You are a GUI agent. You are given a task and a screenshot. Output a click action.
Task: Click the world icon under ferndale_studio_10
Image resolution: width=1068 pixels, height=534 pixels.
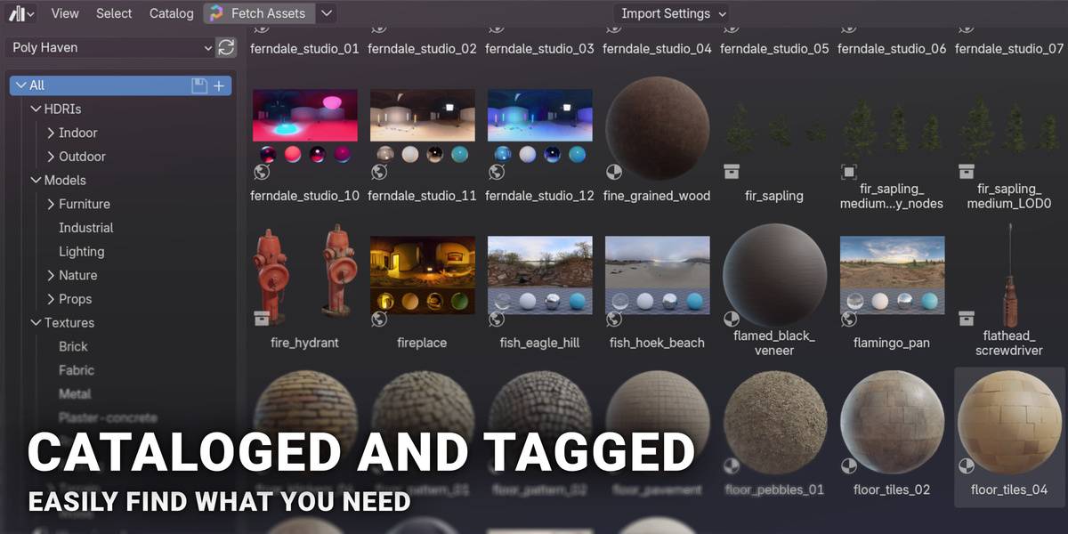click(262, 172)
